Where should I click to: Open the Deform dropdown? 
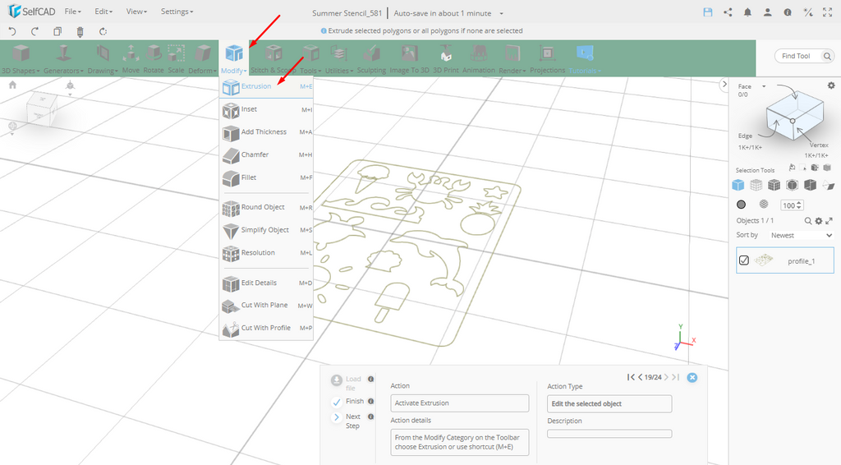point(202,59)
